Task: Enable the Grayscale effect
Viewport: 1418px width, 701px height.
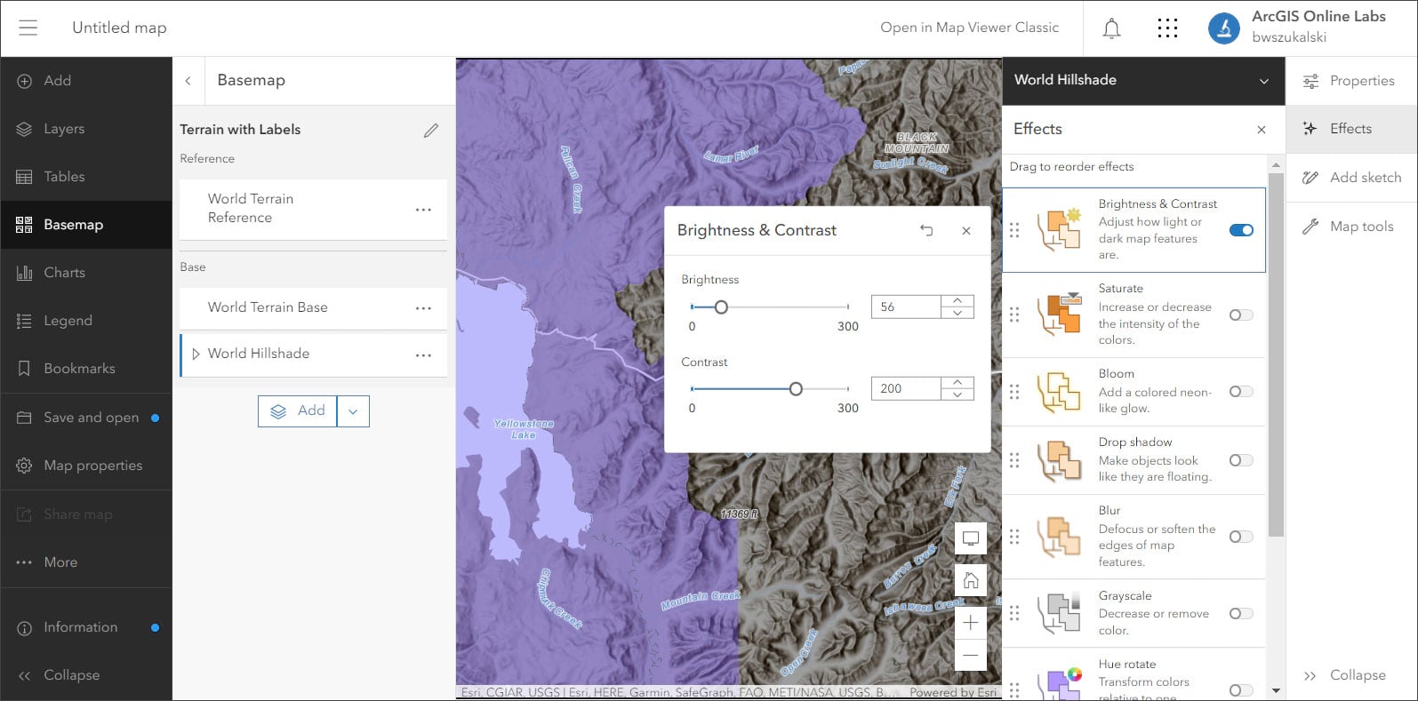Action: tap(1241, 613)
